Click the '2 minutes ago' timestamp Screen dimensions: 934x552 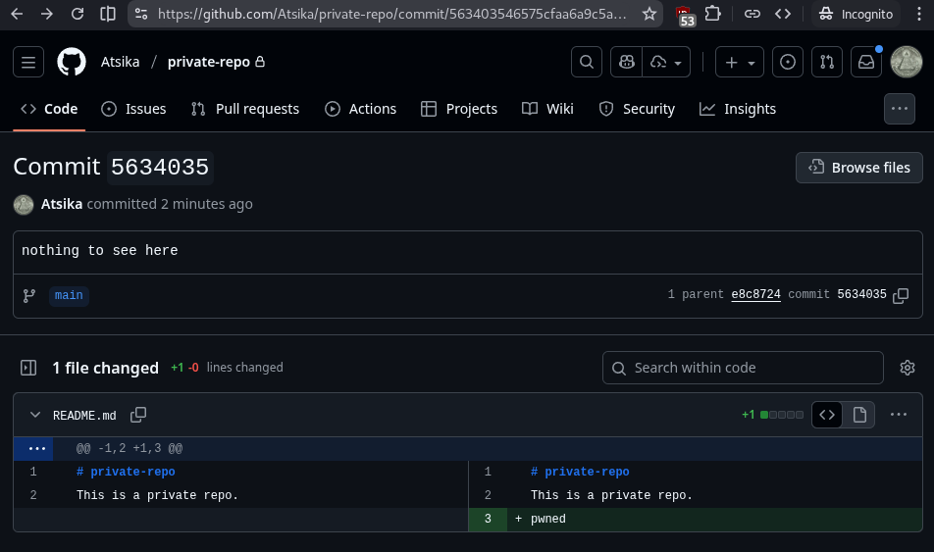click(x=207, y=204)
